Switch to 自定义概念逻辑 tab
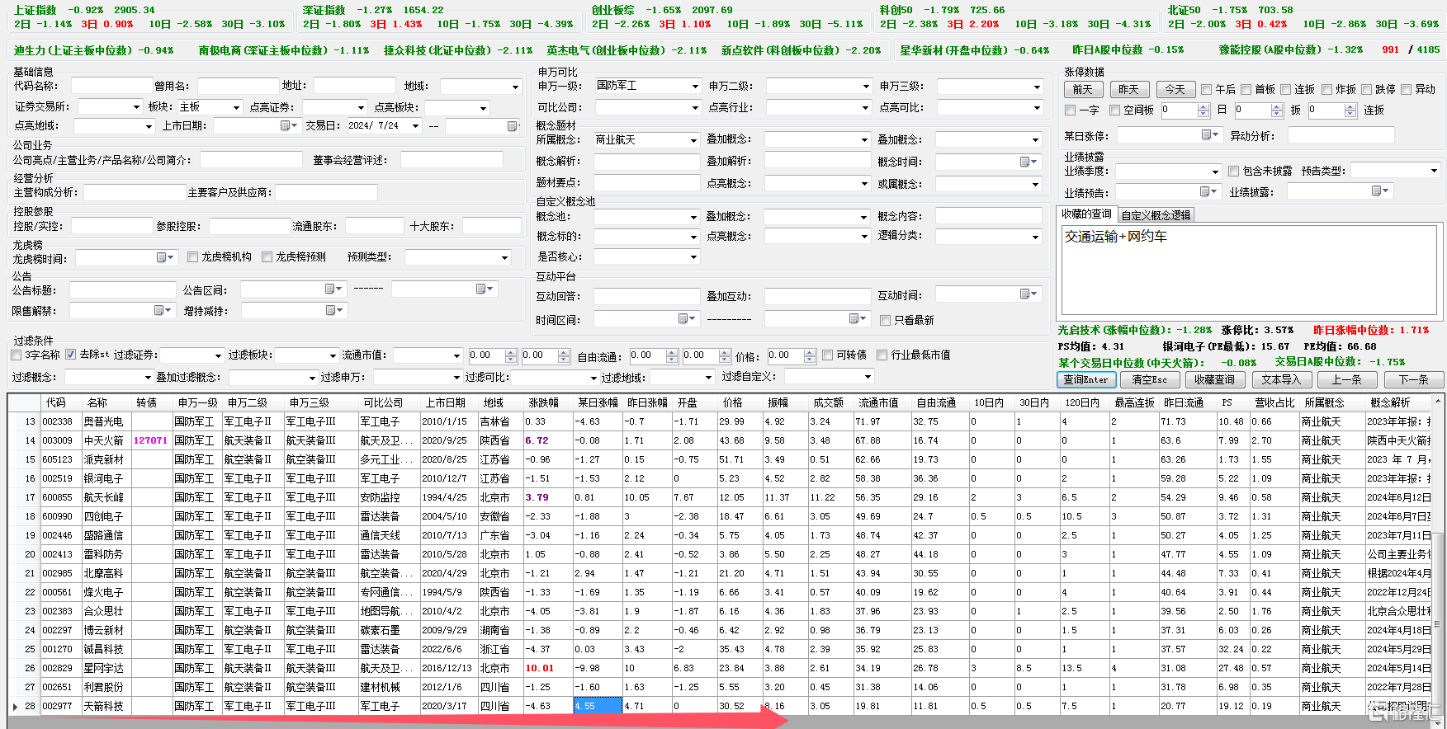The image size is (1447, 729). click(1156, 215)
